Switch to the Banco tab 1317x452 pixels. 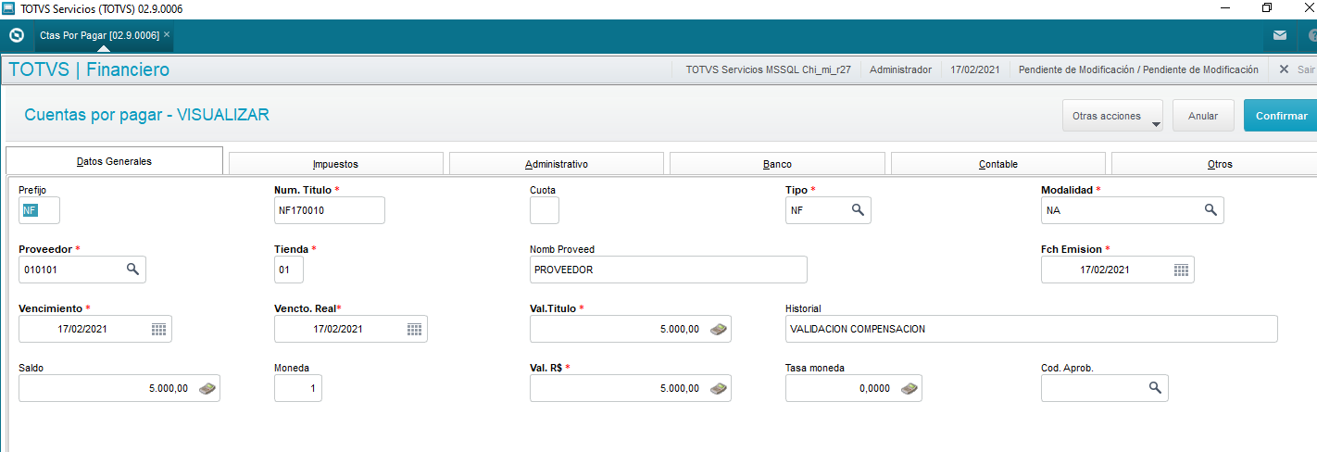click(777, 164)
